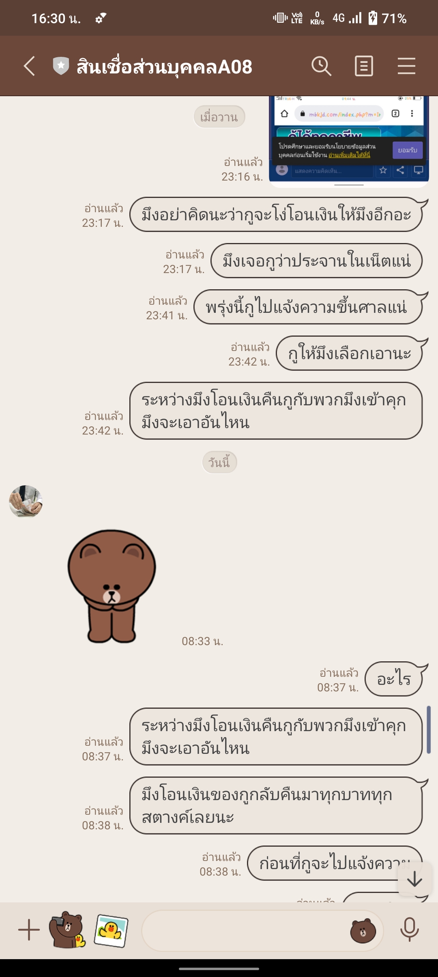The image size is (438, 977).
Task: Jump to latest messages with down arrow
Action: pyautogui.click(x=414, y=880)
